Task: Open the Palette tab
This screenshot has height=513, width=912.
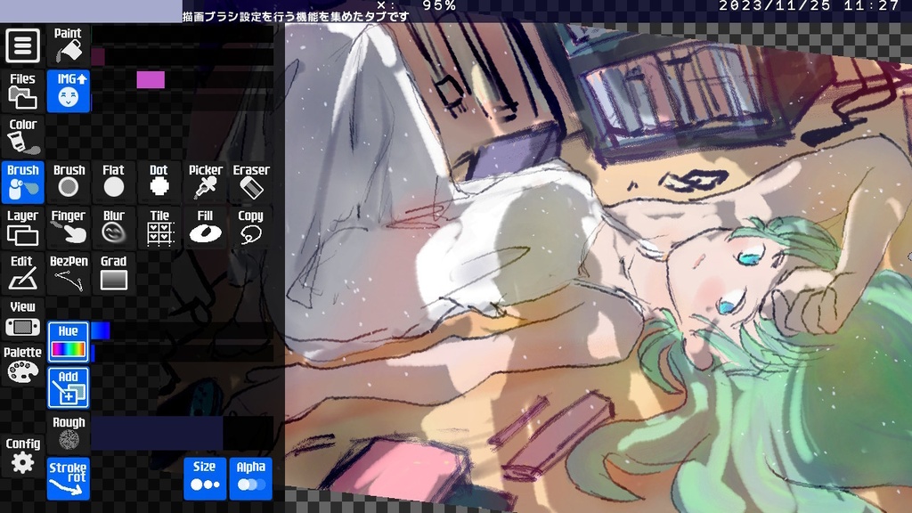Action: pos(22,364)
